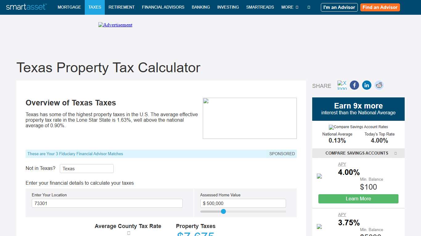Open search with the magnifying glass icon
Image resolution: width=421 pixels, height=236 pixels.
[x=309, y=7]
